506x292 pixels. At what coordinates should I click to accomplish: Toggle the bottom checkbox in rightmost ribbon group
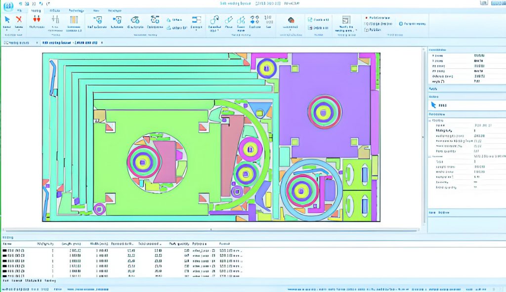(x=366, y=30)
